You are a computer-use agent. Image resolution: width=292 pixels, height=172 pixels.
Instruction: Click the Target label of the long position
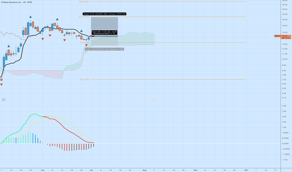click(x=104, y=14)
